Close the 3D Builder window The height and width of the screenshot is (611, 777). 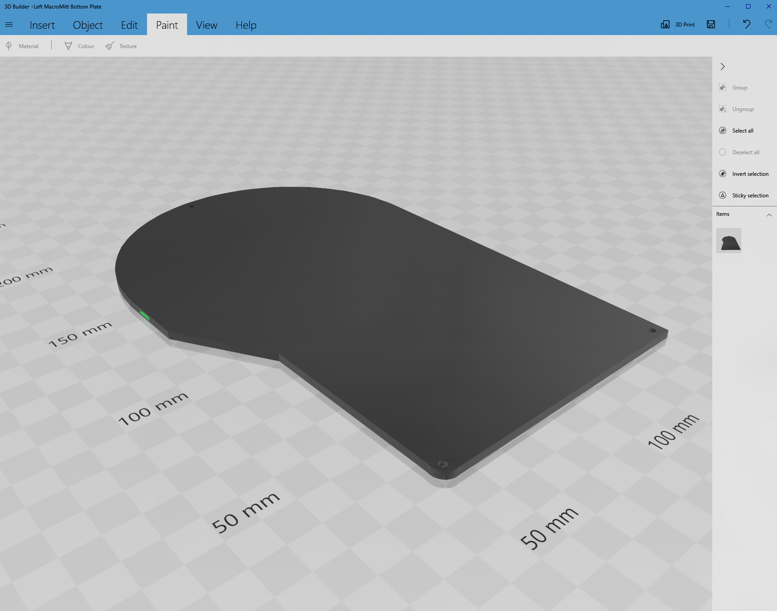click(x=769, y=6)
